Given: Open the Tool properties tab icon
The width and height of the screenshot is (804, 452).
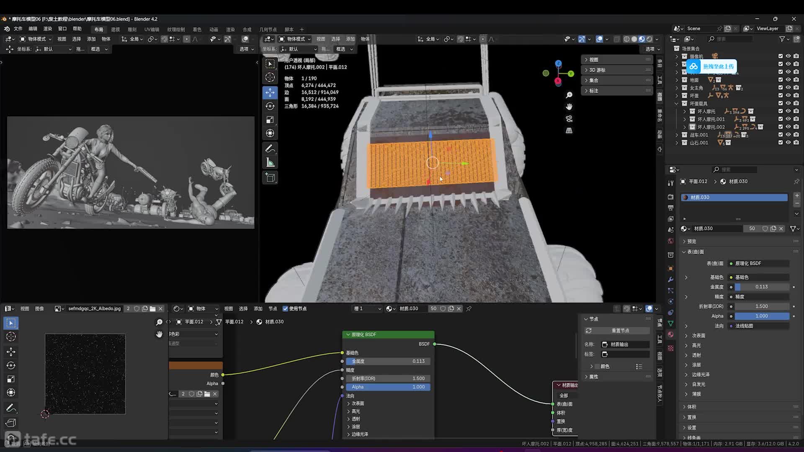Looking at the screenshot, I should coord(670,183).
